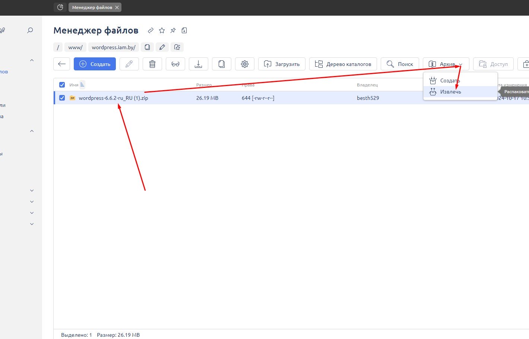Click the 26.19 MB size cell
The image size is (529, 339).
208,98
